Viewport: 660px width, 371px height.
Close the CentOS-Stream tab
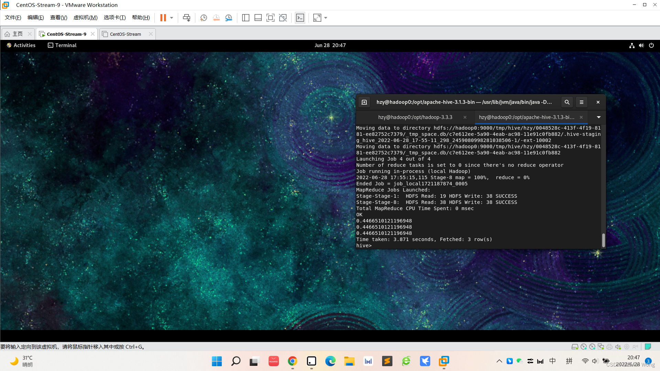pos(151,34)
